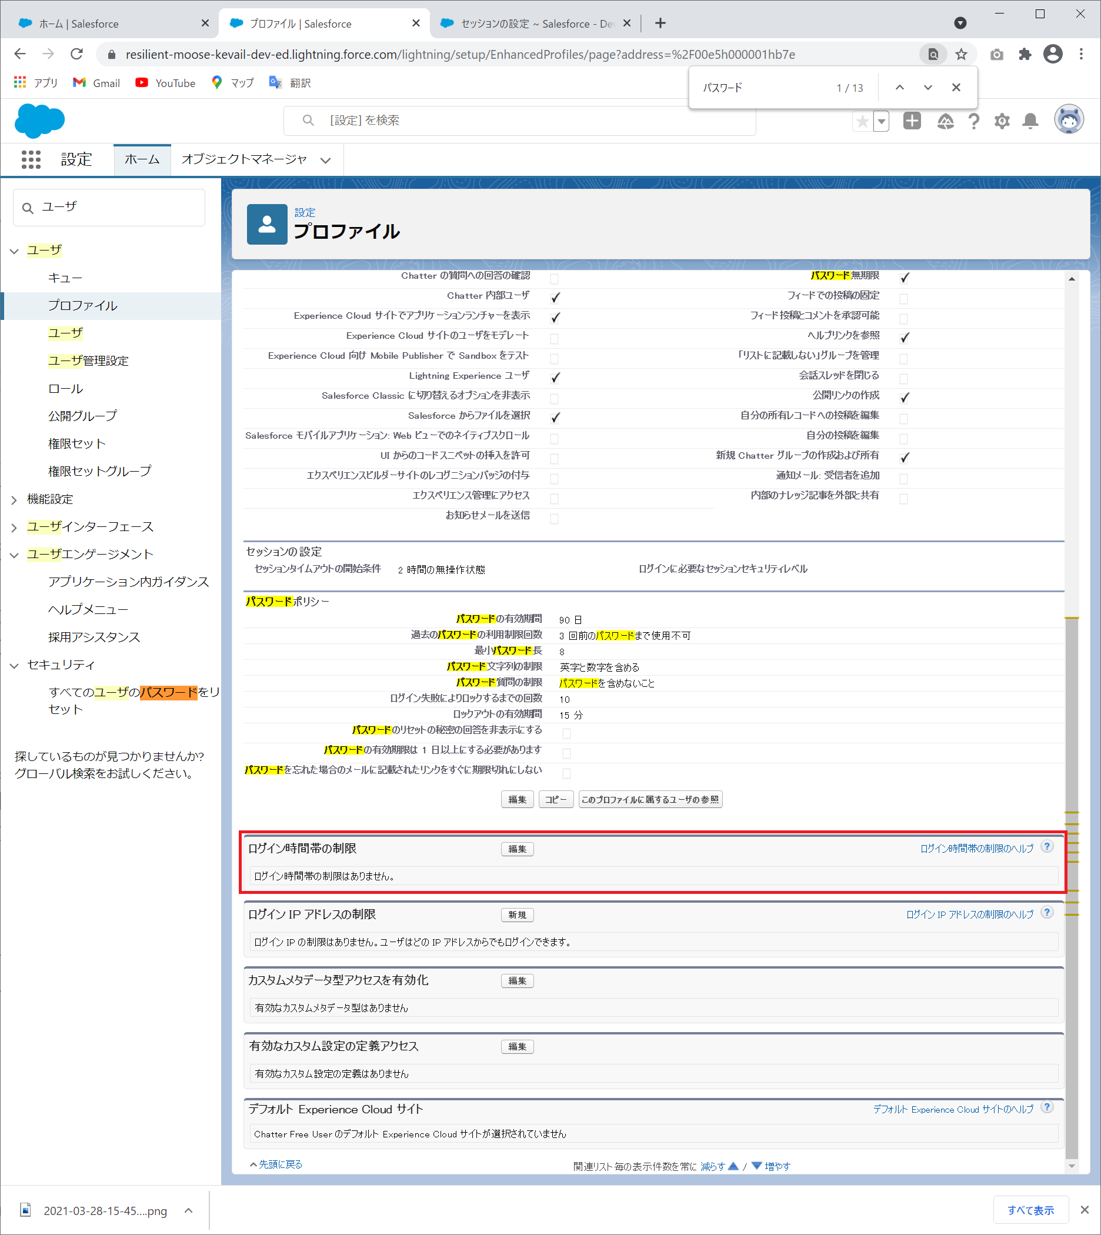Toggle the フィードでの投稿の固定 checkbox

pyautogui.click(x=904, y=299)
